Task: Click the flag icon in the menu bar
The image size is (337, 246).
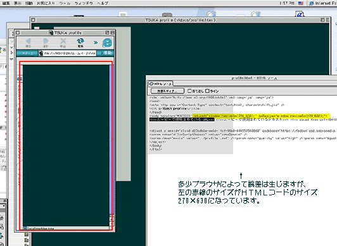Action: (301, 3)
